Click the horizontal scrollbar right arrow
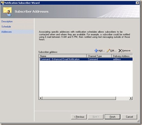Image resolution: width=142 pixels, height=125 pixels. click(x=131, y=98)
